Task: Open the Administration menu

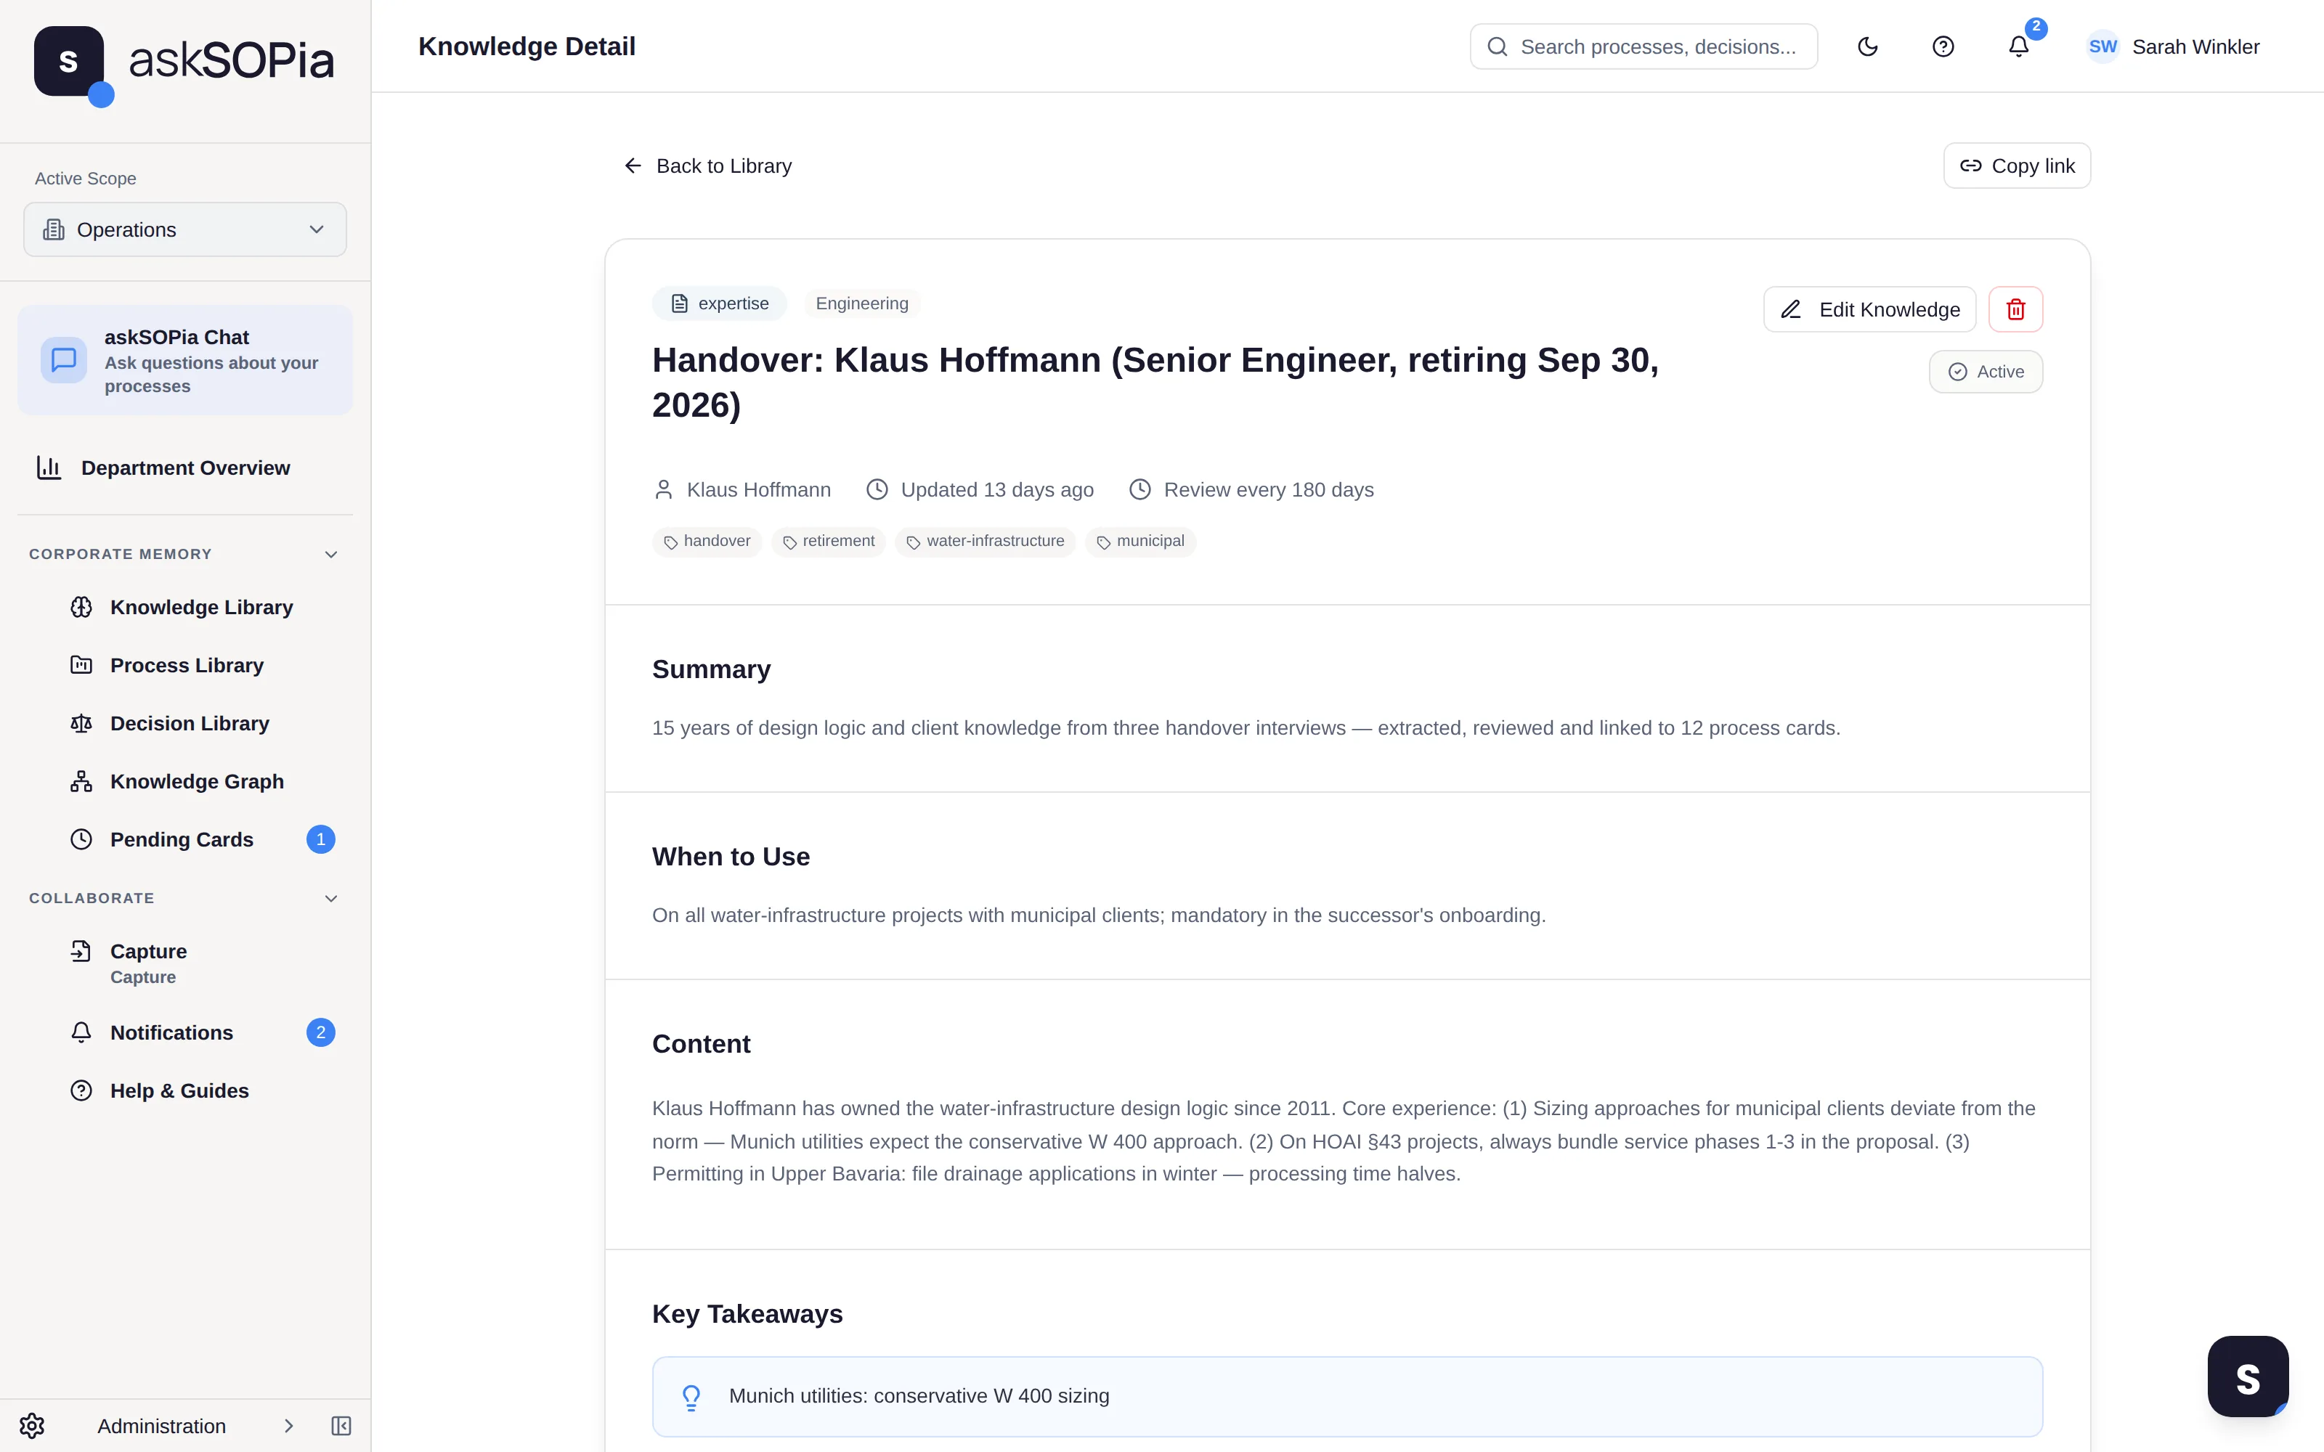Action: click(x=161, y=1426)
